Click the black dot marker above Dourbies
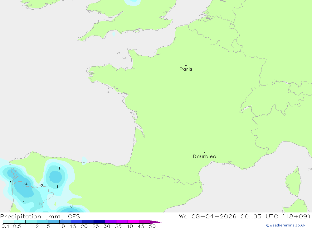Viewport: 312px width, 228px height. 204,152
